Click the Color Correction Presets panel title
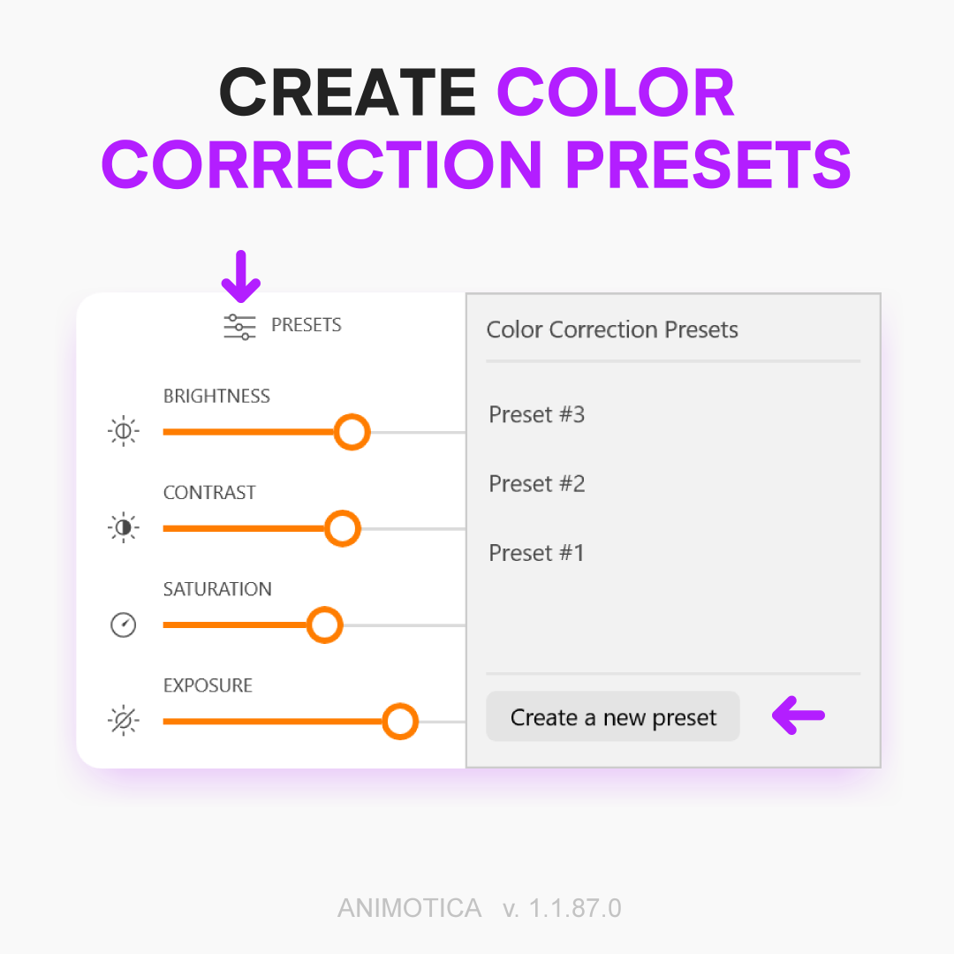Image resolution: width=954 pixels, height=954 pixels. pos(612,329)
